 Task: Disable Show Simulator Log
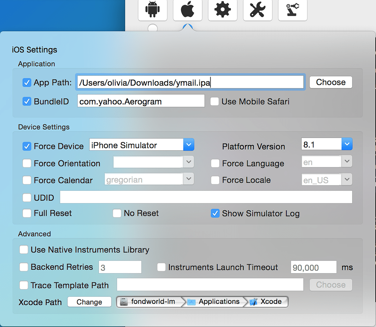point(215,213)
